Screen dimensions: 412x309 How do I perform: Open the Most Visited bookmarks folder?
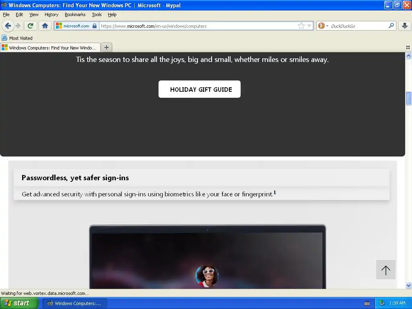click(17, 38)
